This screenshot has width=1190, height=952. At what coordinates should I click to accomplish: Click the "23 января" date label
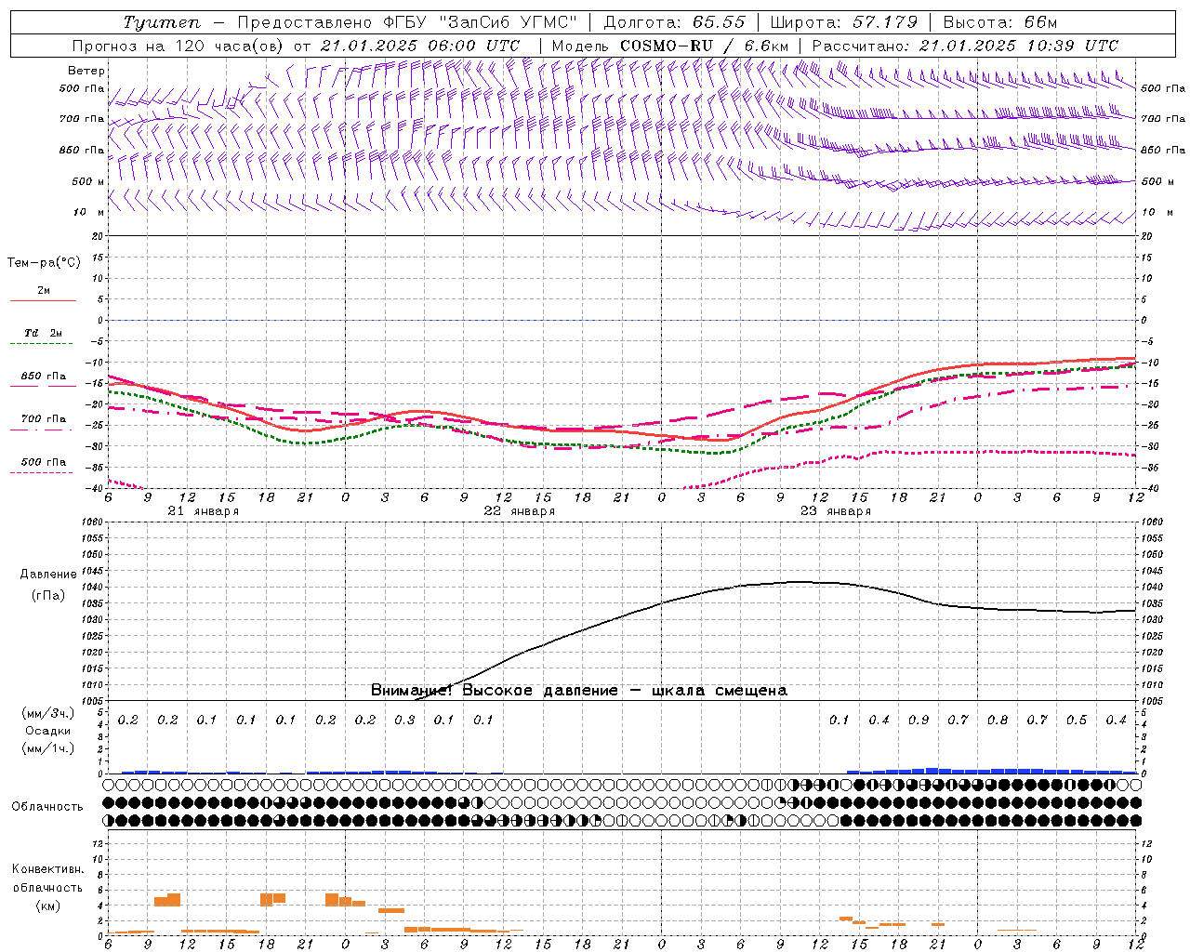click(x=835, y=511)
